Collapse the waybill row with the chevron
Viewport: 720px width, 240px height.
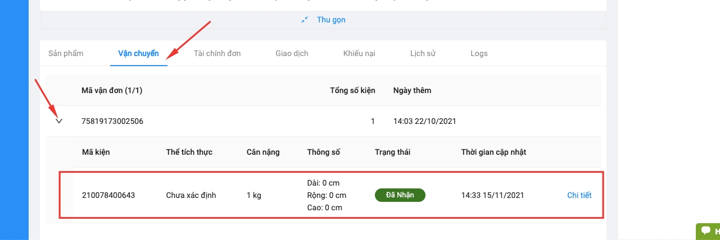point(59,121)
